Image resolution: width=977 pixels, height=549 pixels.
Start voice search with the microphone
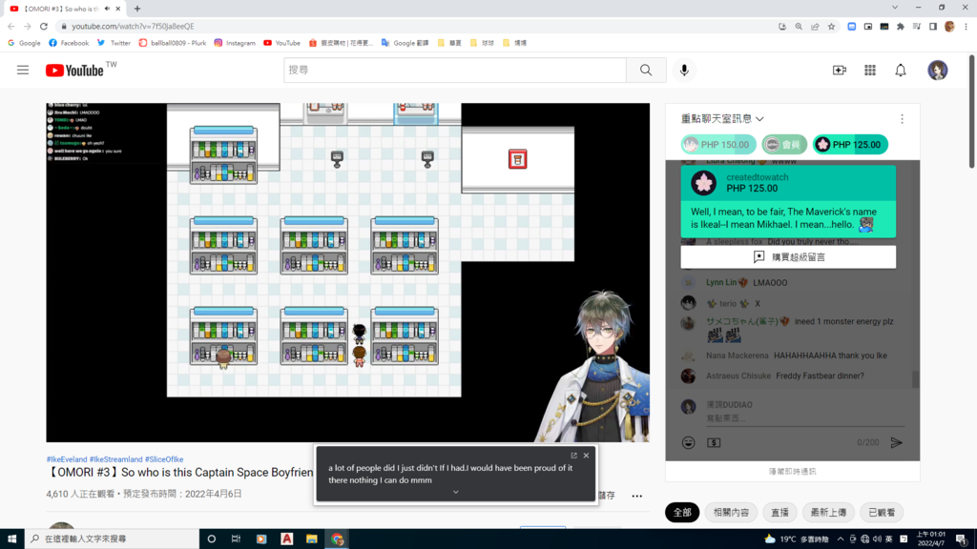pos(684,71)
